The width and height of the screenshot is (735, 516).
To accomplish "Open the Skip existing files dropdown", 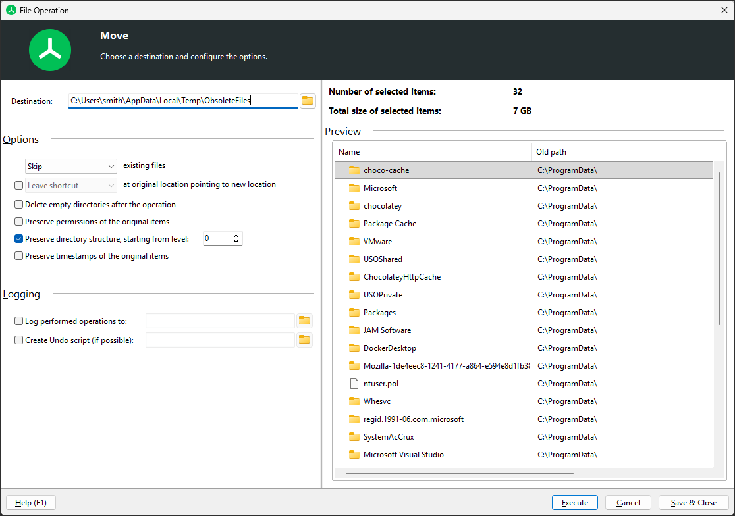I will click(x=70, y=167).
